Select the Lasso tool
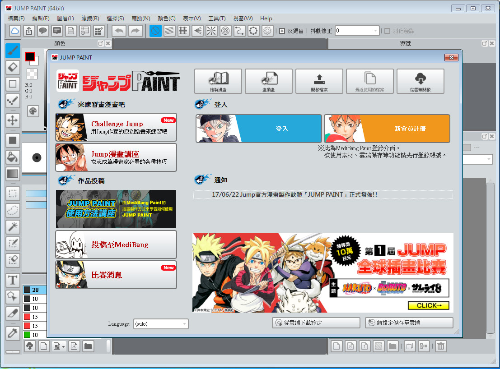Screen dimensions: 500x369 (13, 210)
